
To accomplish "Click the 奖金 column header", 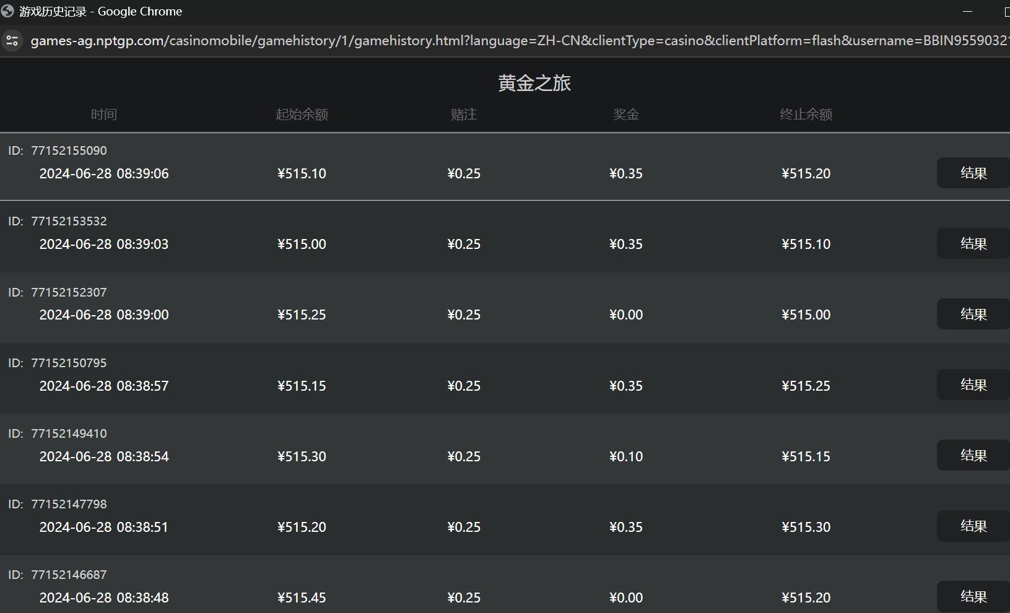I will coord(626,114).
